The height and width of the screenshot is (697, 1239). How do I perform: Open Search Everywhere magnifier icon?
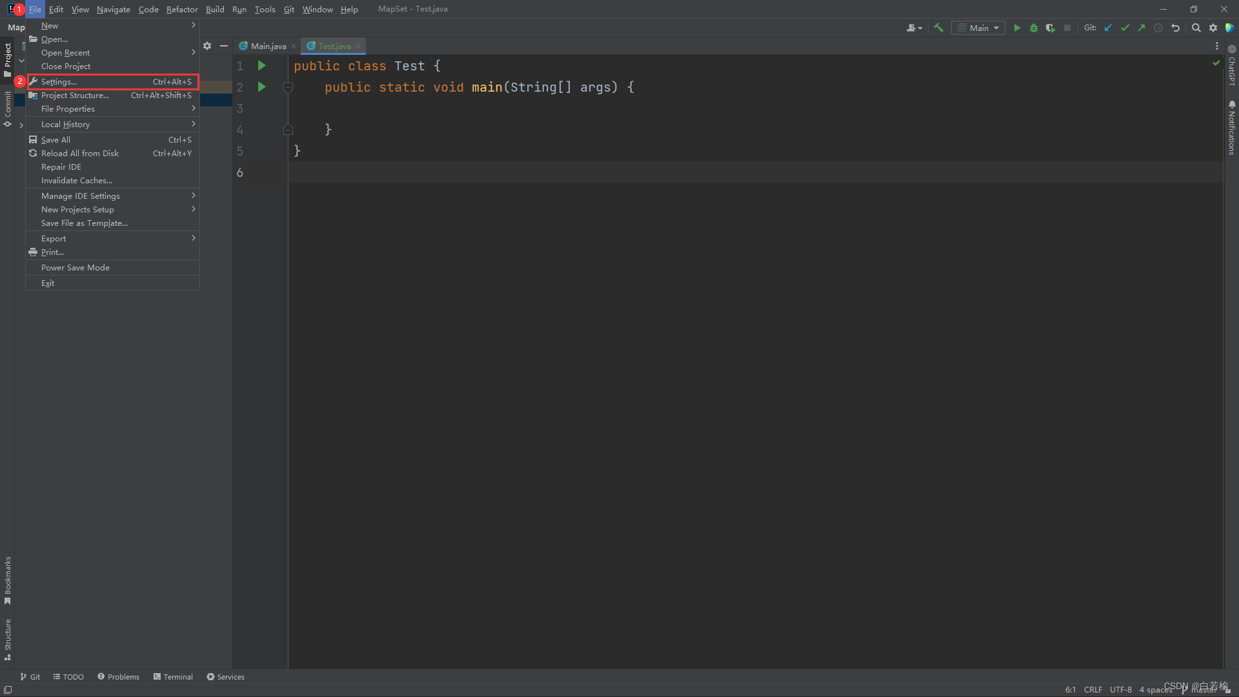[x=1197, y=28]
